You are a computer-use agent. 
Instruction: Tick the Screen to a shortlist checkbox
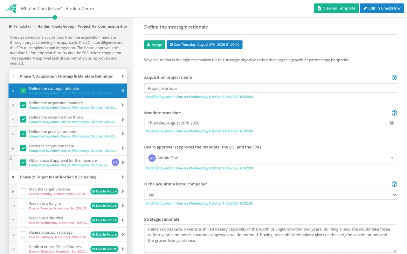(x=23, y=220)
